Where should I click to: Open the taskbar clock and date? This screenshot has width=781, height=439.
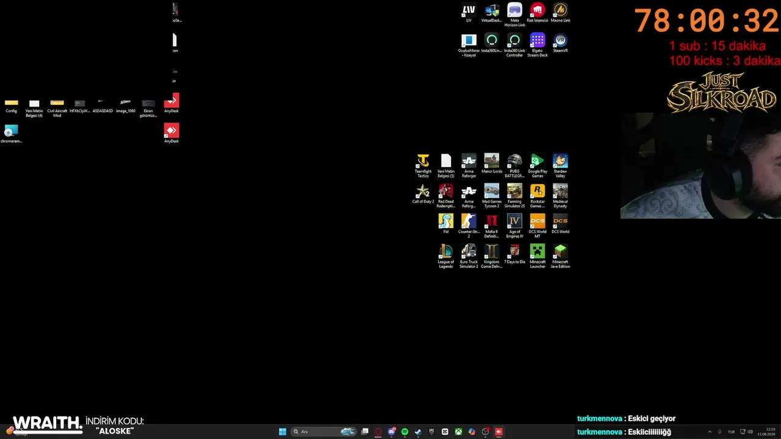pyautogui.click(x=766, y=432)
